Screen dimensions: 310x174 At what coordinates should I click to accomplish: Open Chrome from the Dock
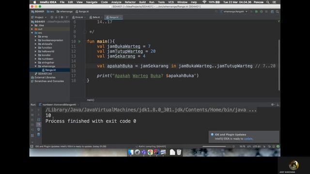[150, 152]
